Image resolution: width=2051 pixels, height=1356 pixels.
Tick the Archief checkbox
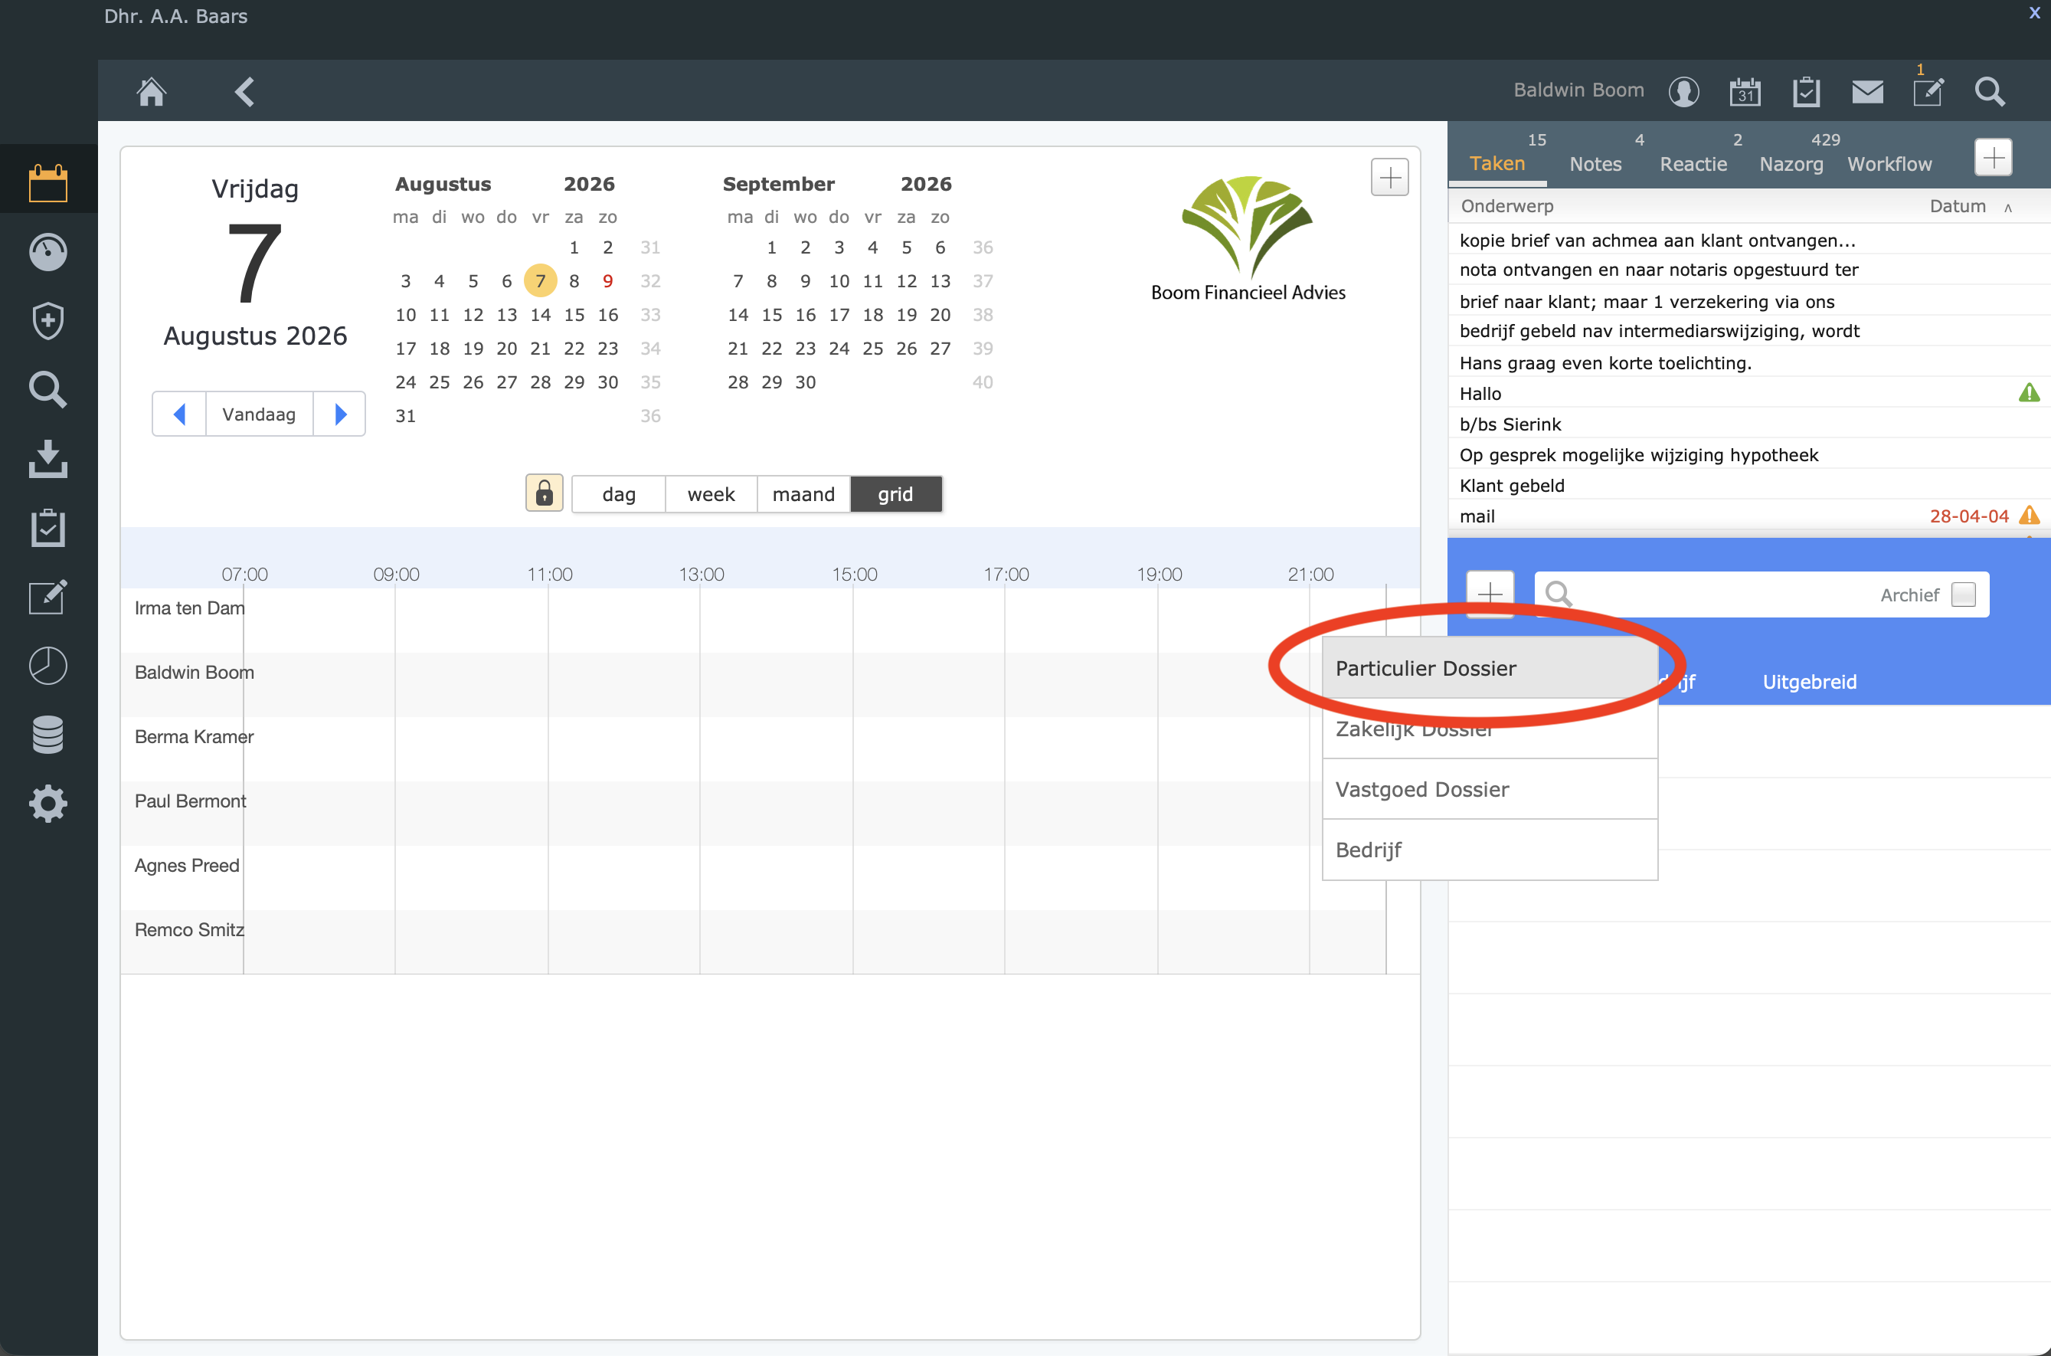click(1964, 594)
